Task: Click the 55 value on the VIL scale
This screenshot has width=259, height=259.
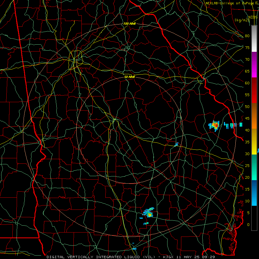Action: click(x=247, y=95)
